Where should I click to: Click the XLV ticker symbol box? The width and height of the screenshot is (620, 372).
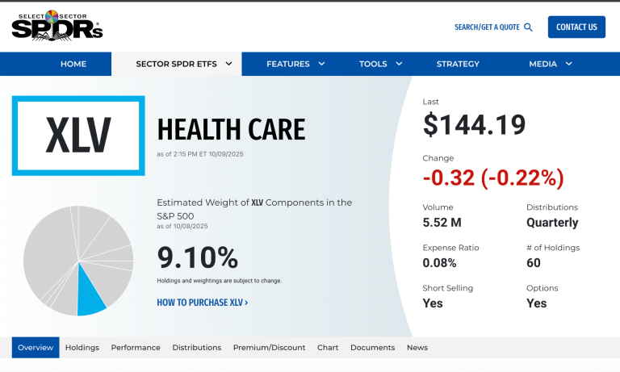[x=78, y=136]
